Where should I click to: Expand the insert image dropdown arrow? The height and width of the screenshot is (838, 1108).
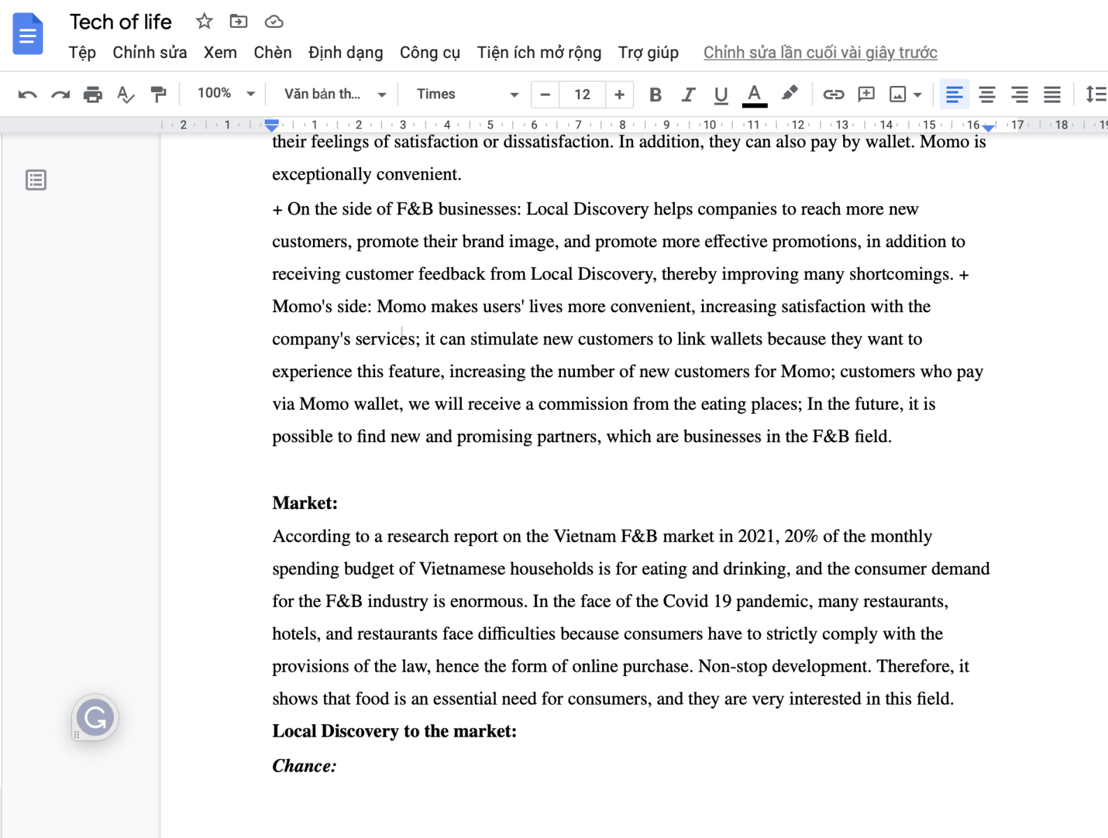point(917,94)
